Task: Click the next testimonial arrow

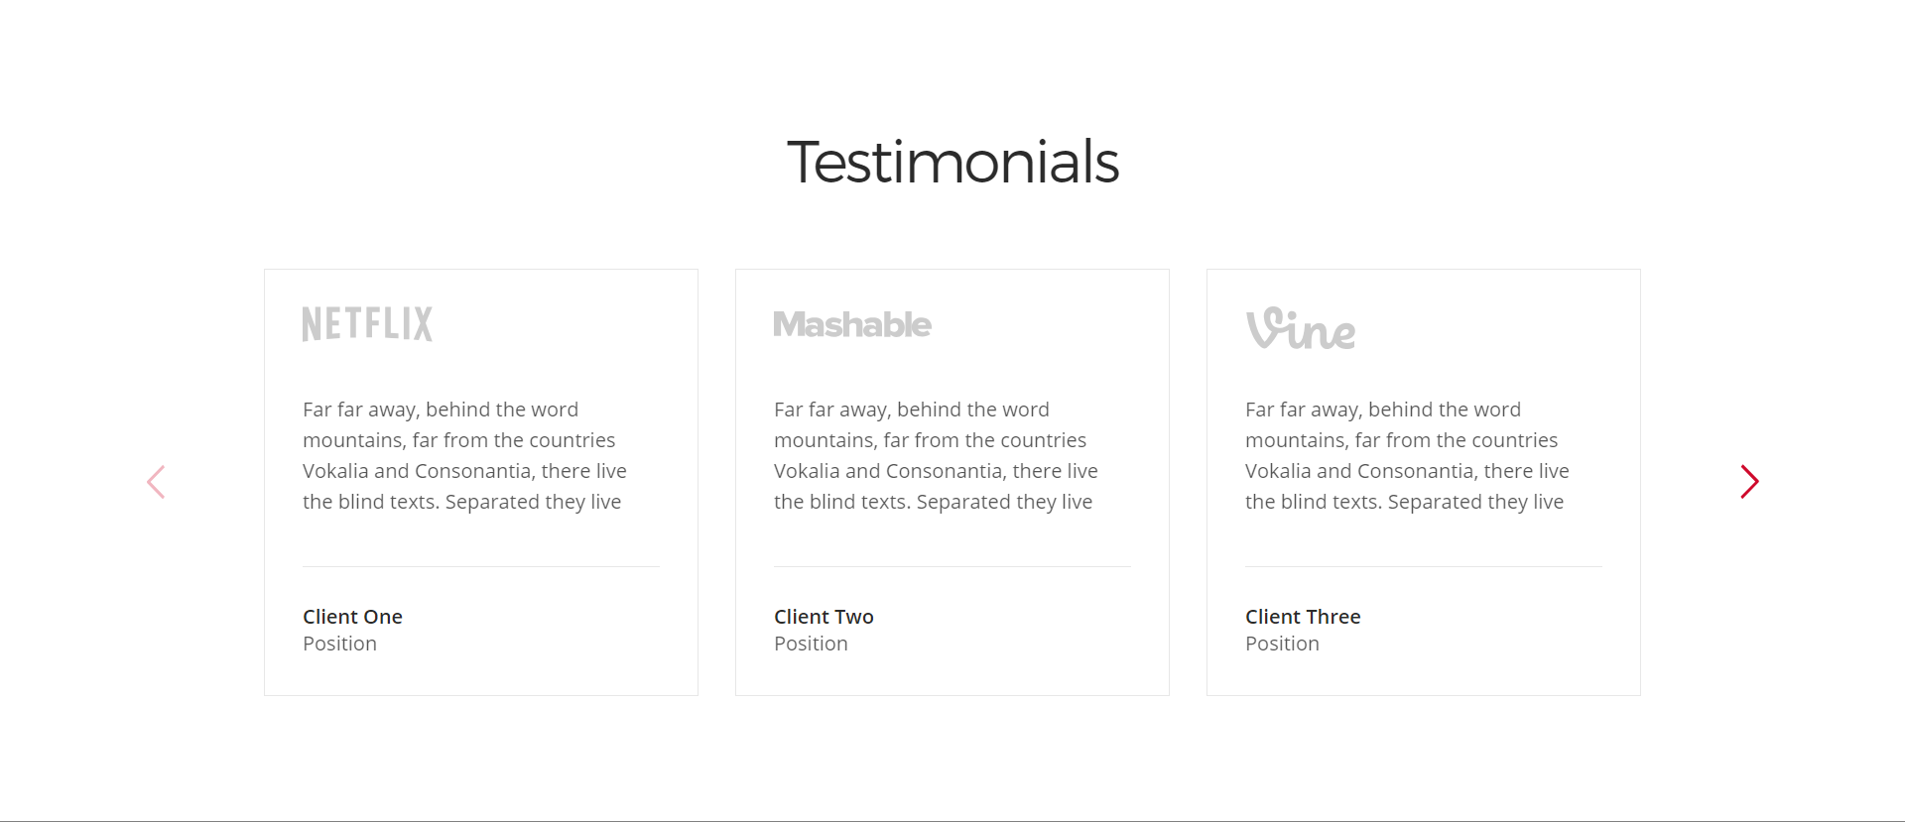Action: coord(1749,482)
